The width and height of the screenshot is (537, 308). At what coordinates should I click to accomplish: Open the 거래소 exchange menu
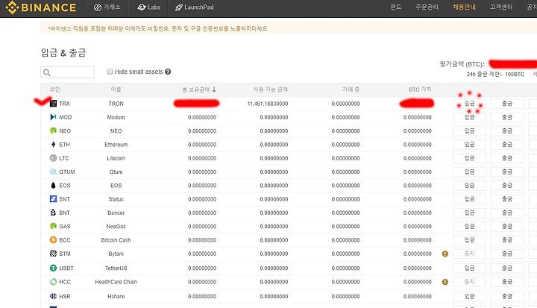click(107, 7)
